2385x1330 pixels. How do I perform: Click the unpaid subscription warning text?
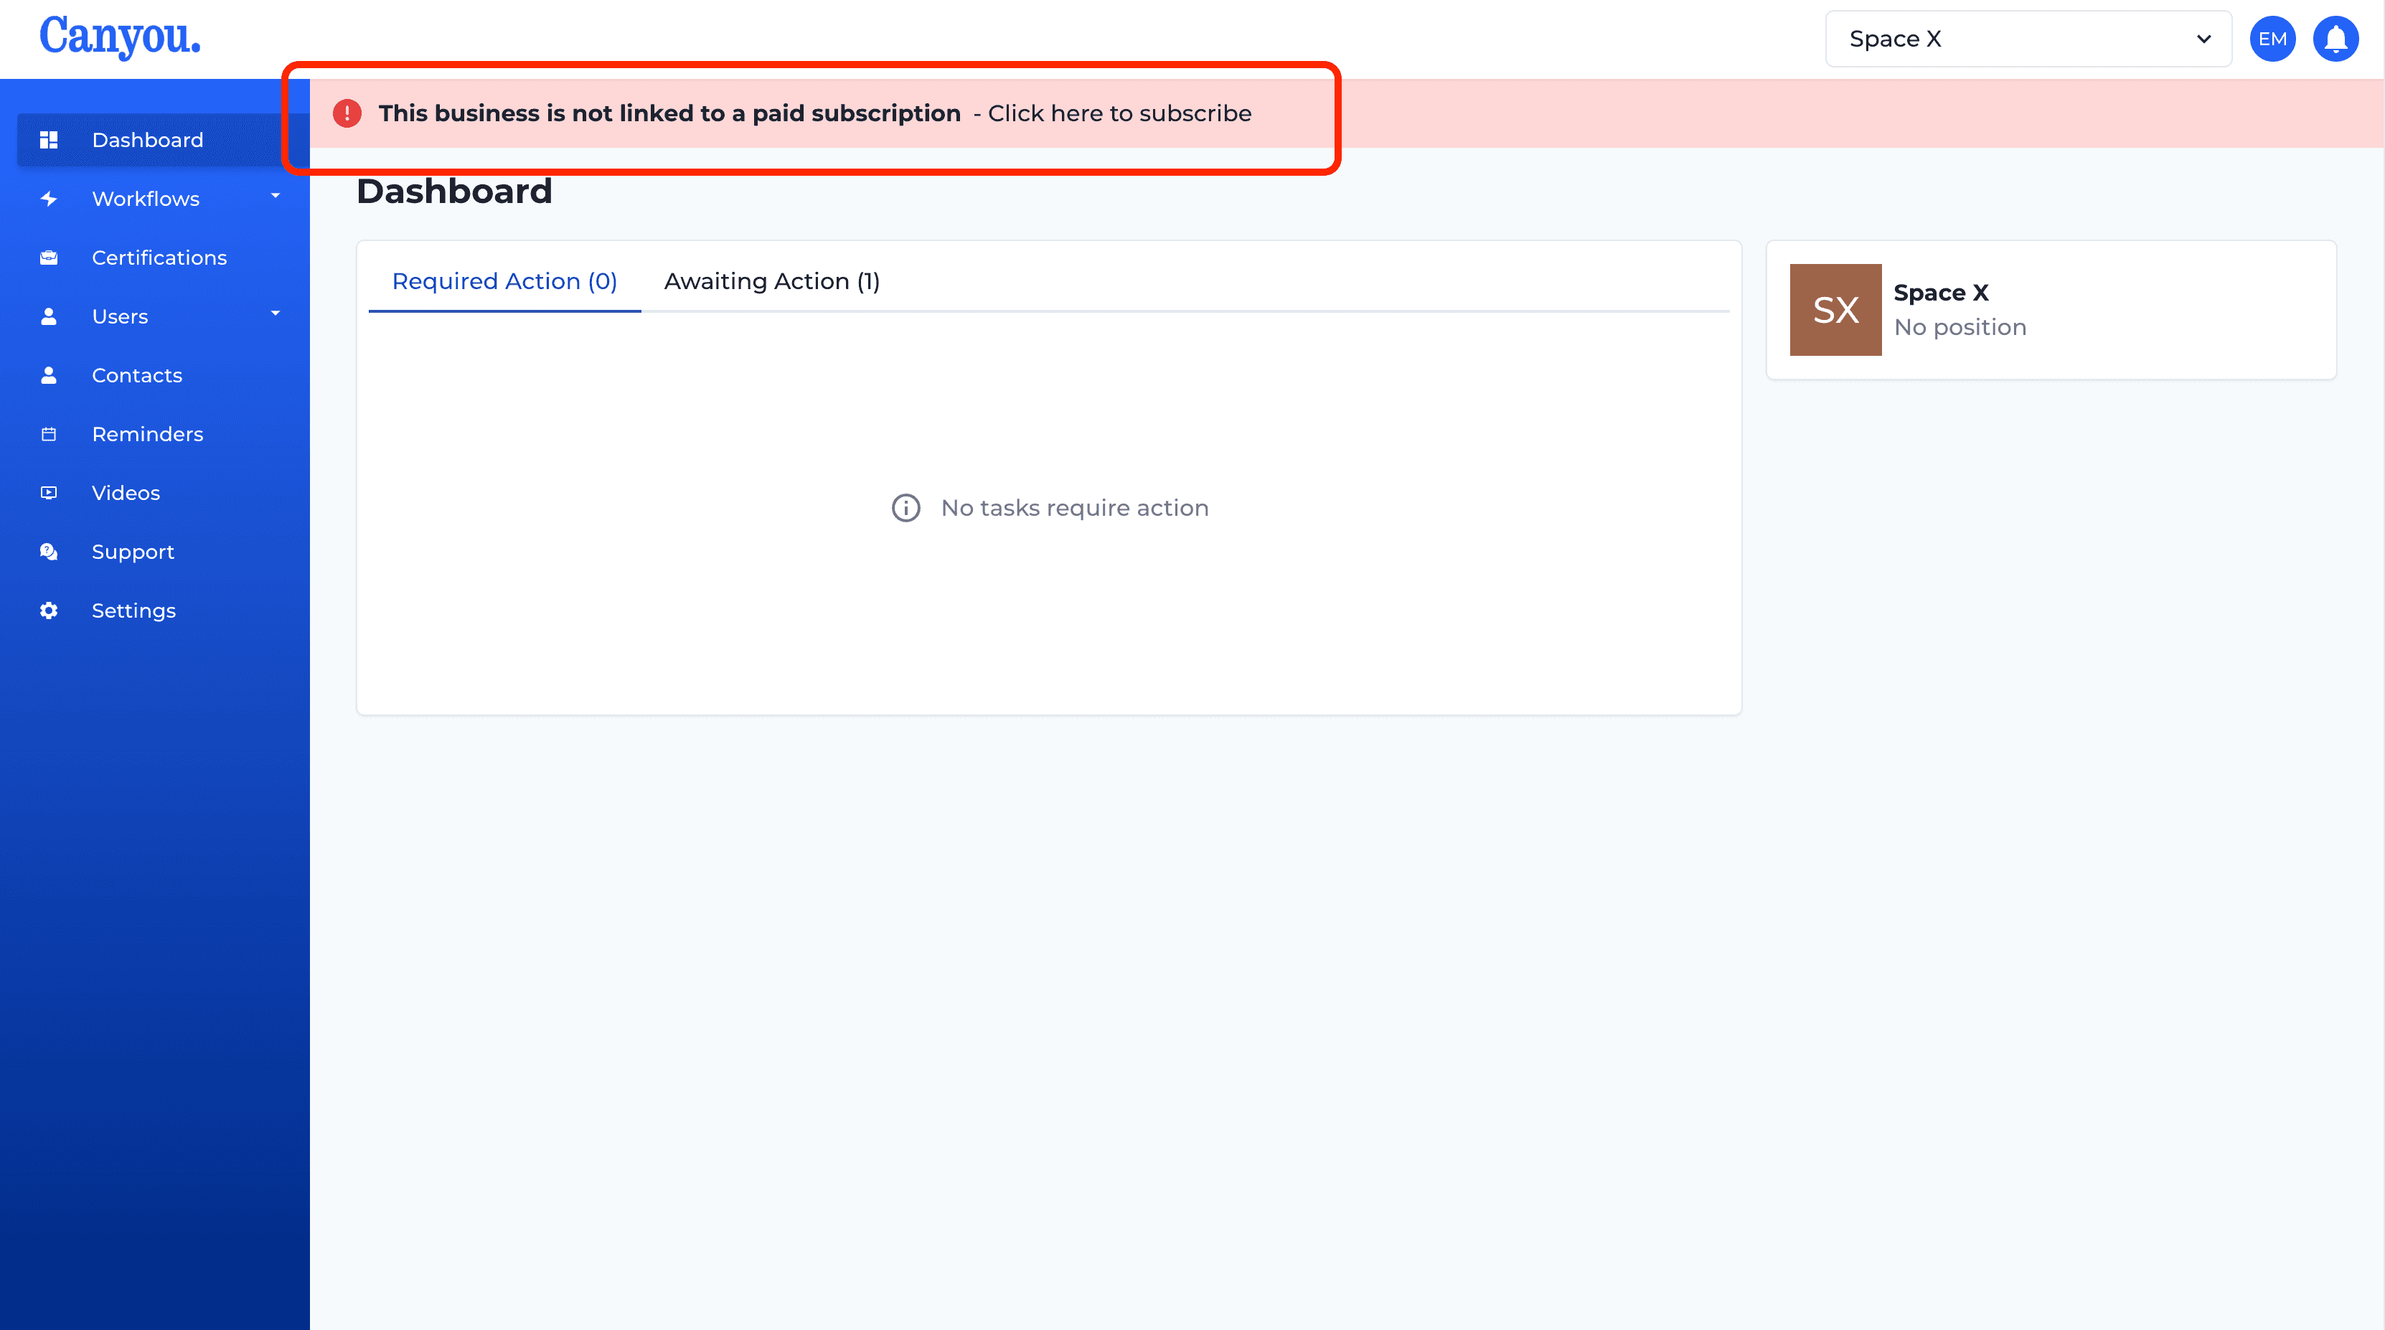click(669, 113)
